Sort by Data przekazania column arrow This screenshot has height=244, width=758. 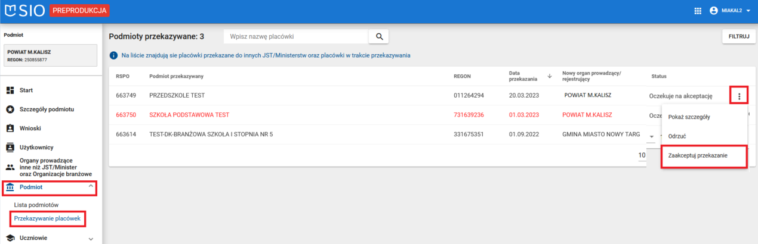point(549,76)
